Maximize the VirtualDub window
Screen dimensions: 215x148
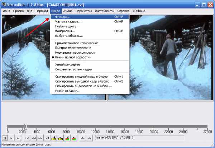point(204,5)
